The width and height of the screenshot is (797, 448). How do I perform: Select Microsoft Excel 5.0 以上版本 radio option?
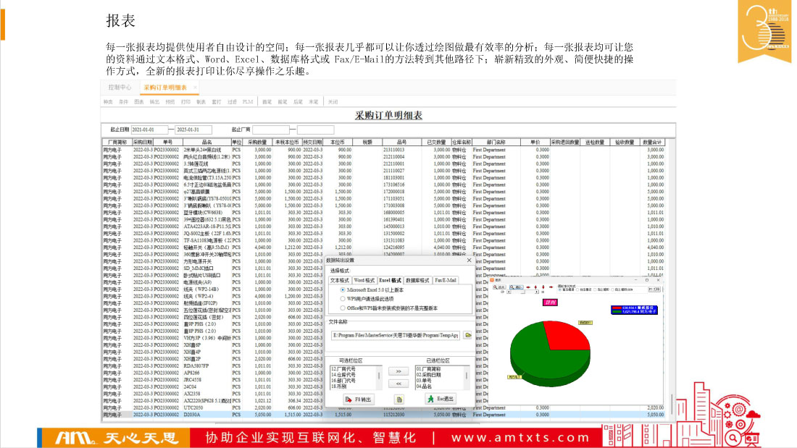343,289
